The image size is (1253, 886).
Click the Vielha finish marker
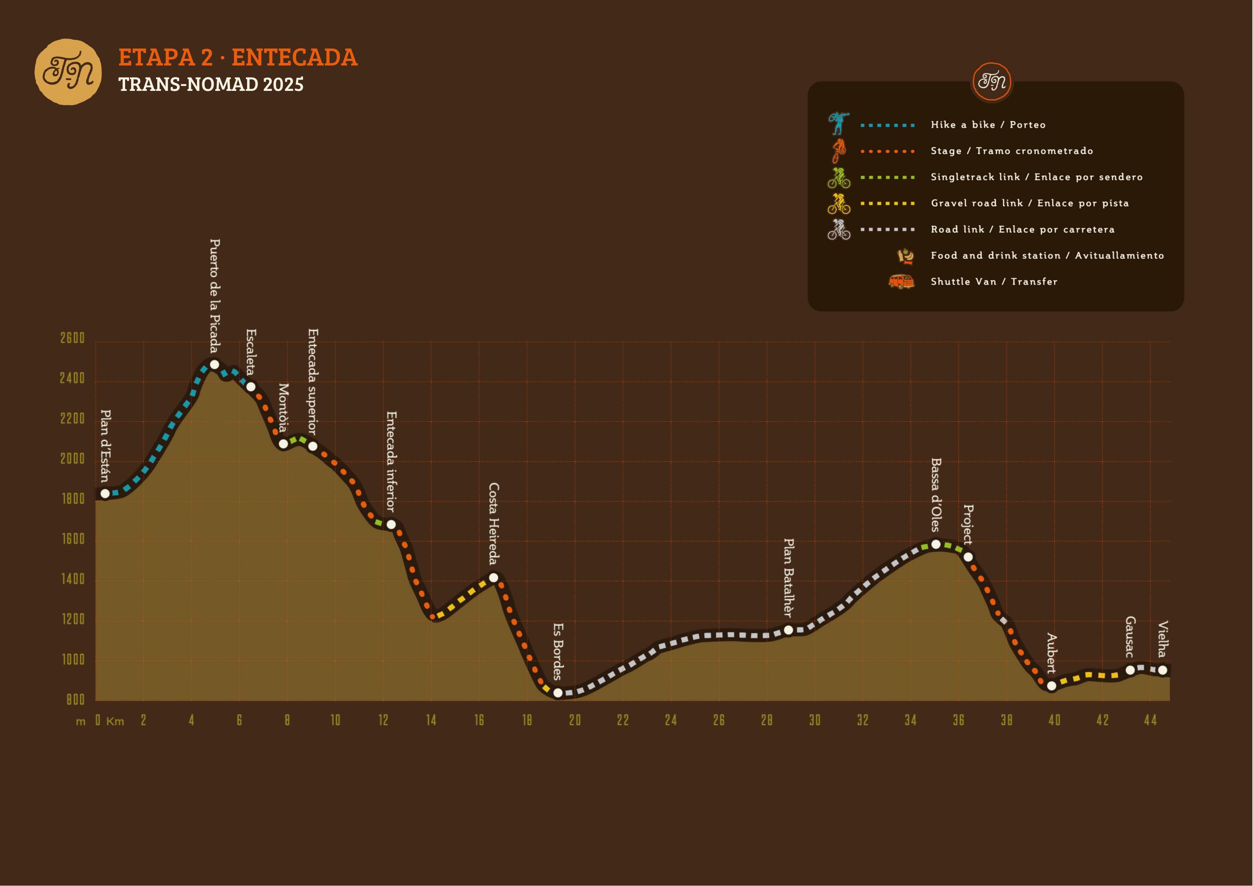click(x=1162, y=670)
